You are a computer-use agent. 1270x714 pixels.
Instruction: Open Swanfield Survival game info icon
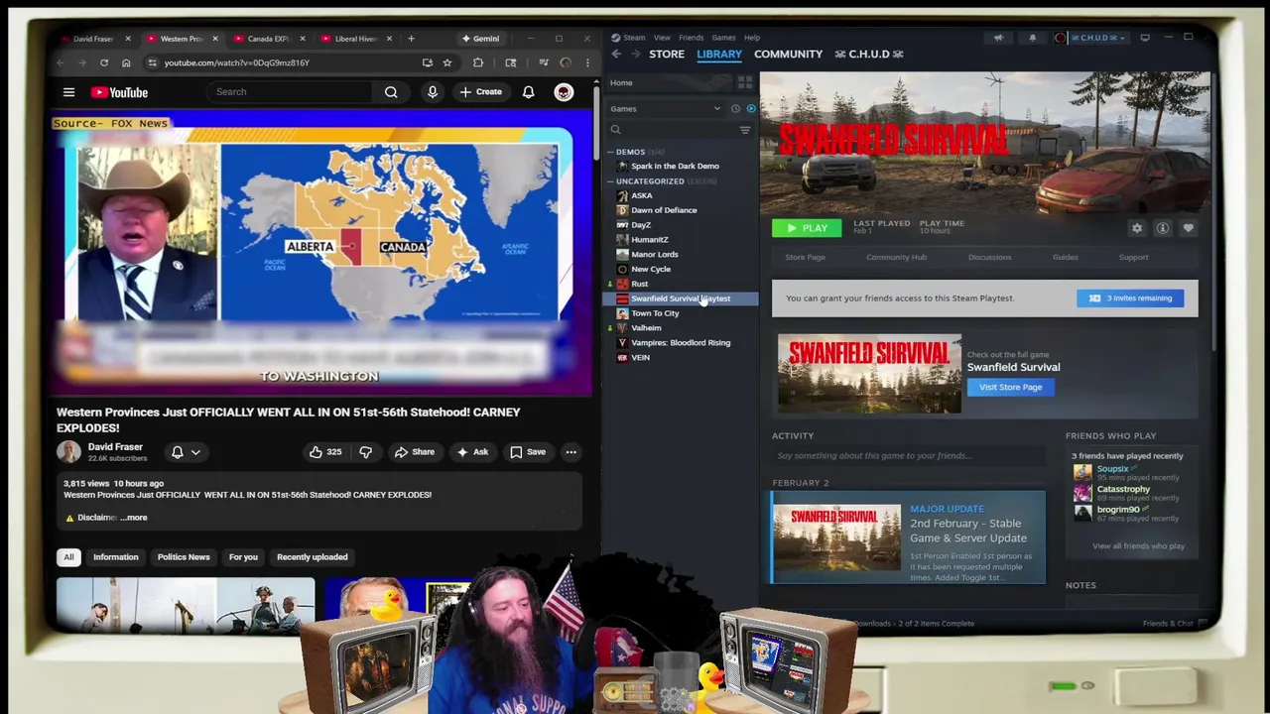1163,228
